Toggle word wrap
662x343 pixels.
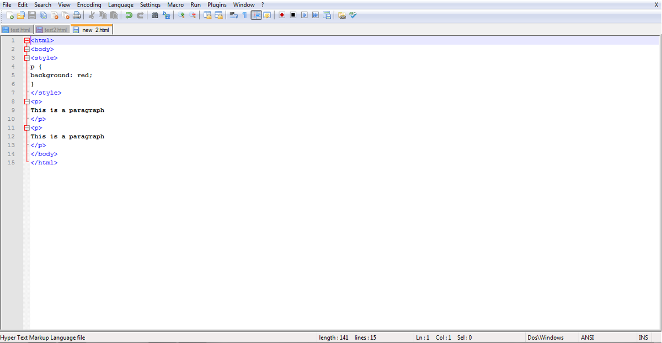[x=234, y=15]
